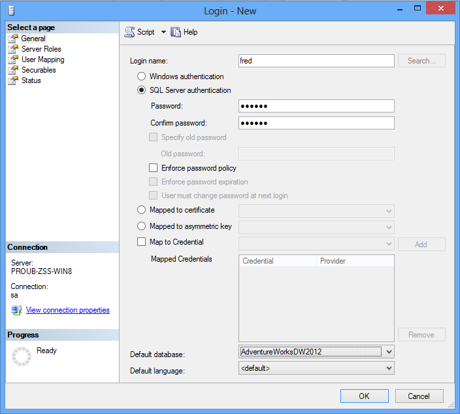Click the connection properties icon

point(16,310)
